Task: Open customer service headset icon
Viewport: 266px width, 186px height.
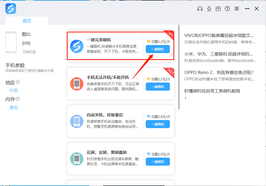Action: (200, 9)
